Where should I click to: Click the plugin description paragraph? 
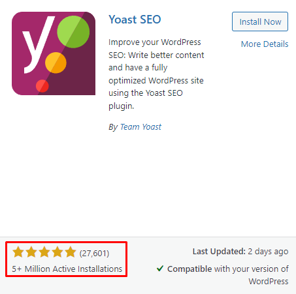(x=156, y=74)
